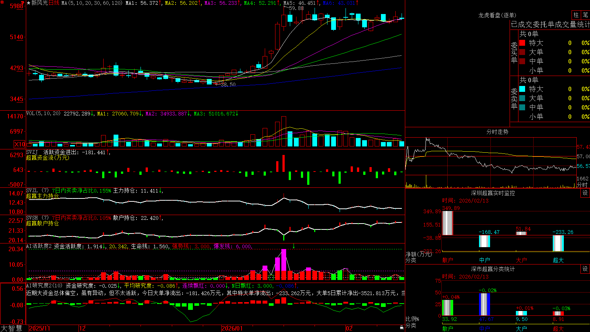Click the 超赢资金流(万元) label
This screenshot has height=332, width=590.
pos(48,158)
